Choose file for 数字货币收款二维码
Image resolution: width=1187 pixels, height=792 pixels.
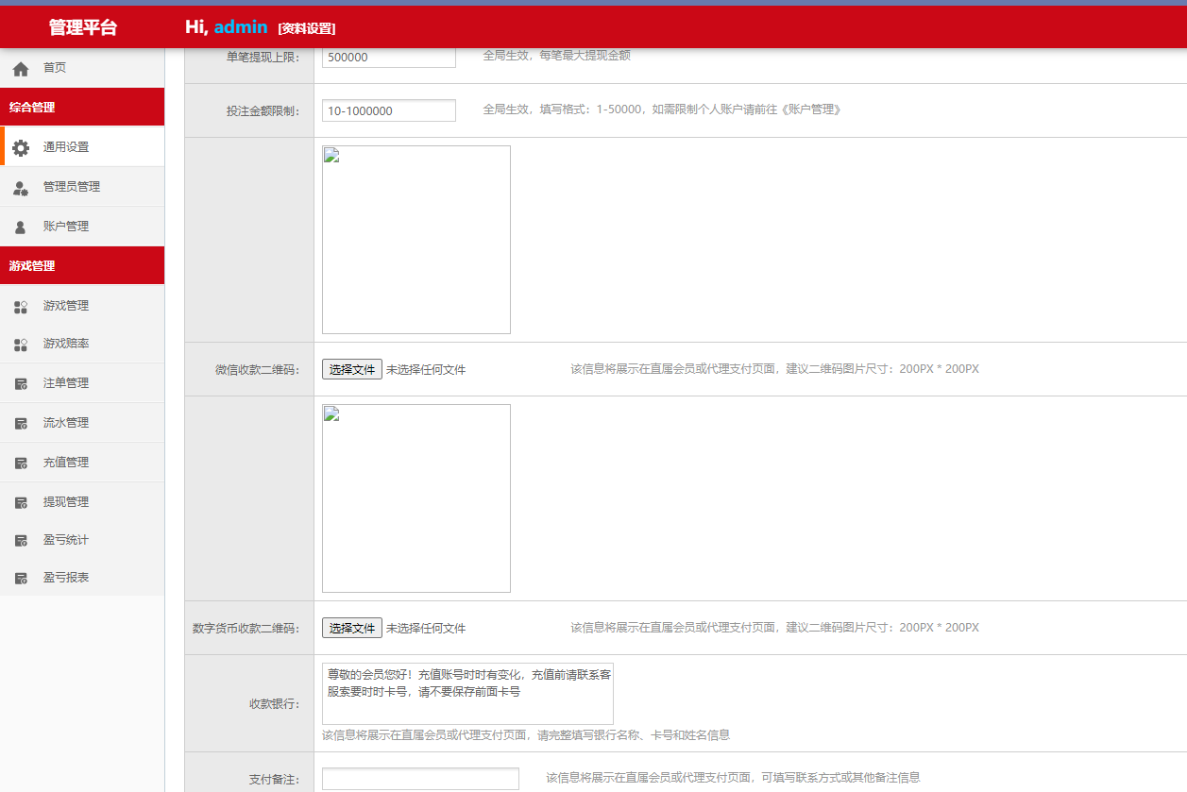pos(352,628)
